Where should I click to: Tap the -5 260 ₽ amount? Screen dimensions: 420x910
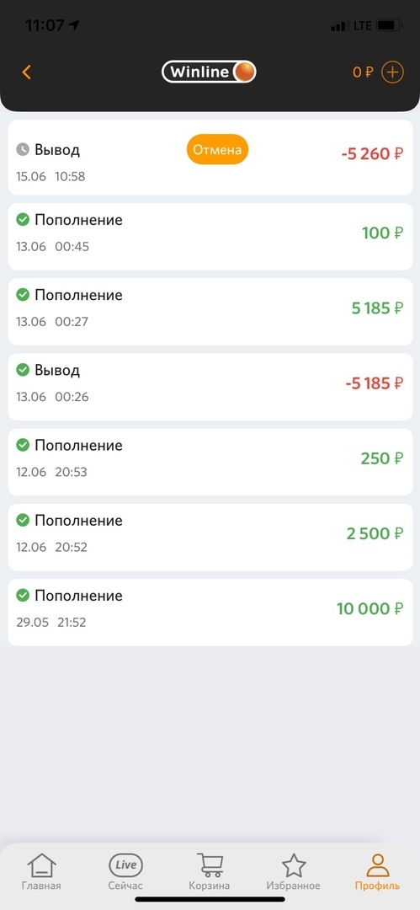pos(372,154)
